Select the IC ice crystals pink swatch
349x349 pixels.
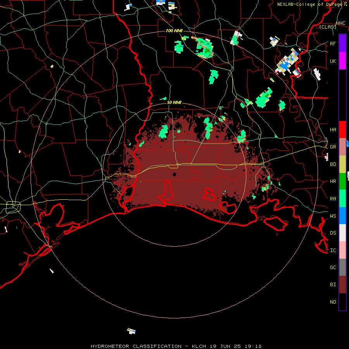point(342,250)
